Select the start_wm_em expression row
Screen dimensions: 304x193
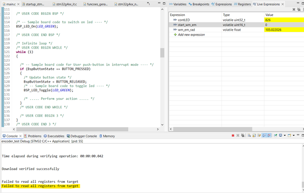236,25
